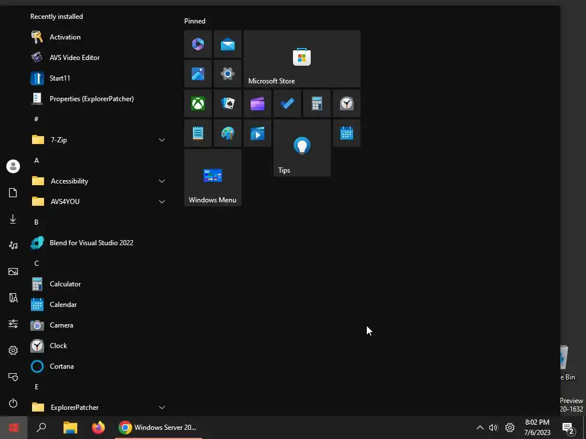Open the Solitaire cards tile

tap(228, 103)
